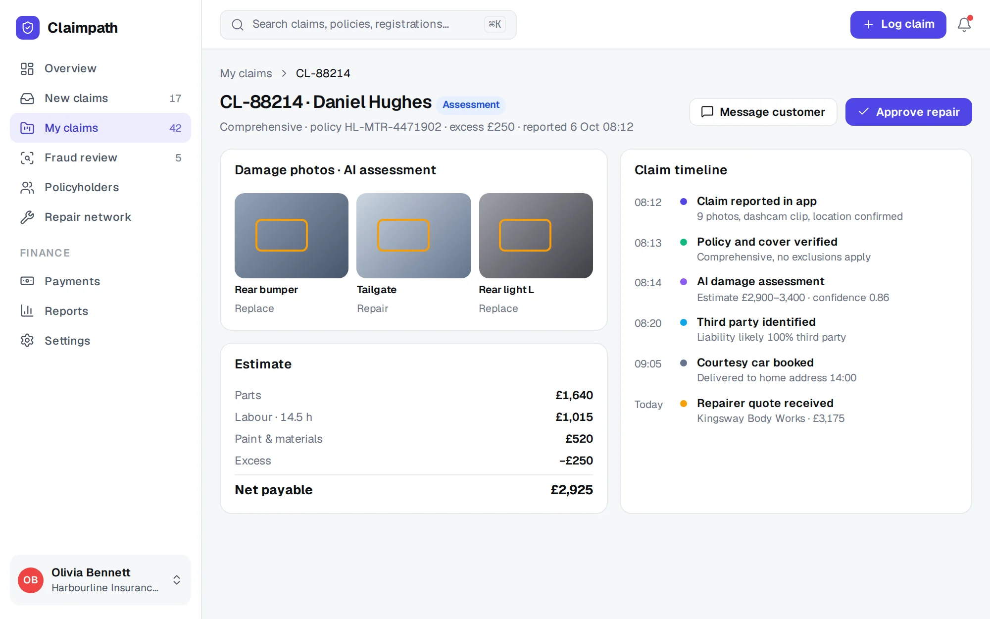The height and width of the screenshot is (619, 990).
Task: Open Policyholders page
Action: 100,187
